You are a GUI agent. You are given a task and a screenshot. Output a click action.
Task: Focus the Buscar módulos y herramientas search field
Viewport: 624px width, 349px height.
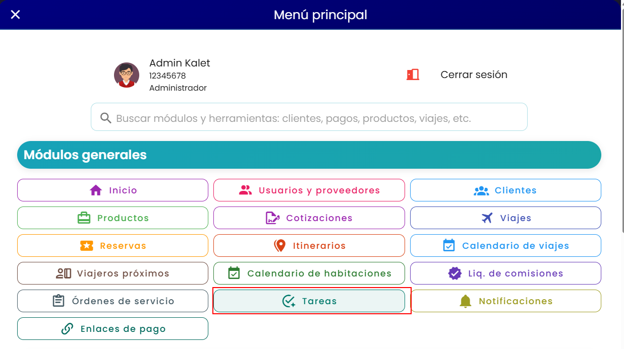(309, 117)
